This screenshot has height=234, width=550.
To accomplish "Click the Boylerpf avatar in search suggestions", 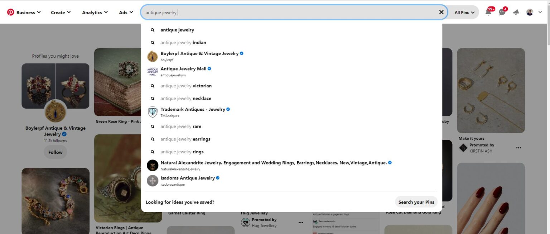I will click(x=153, y=56).
